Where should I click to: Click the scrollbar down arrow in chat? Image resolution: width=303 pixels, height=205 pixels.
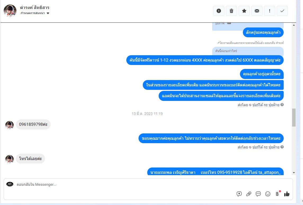294,173
